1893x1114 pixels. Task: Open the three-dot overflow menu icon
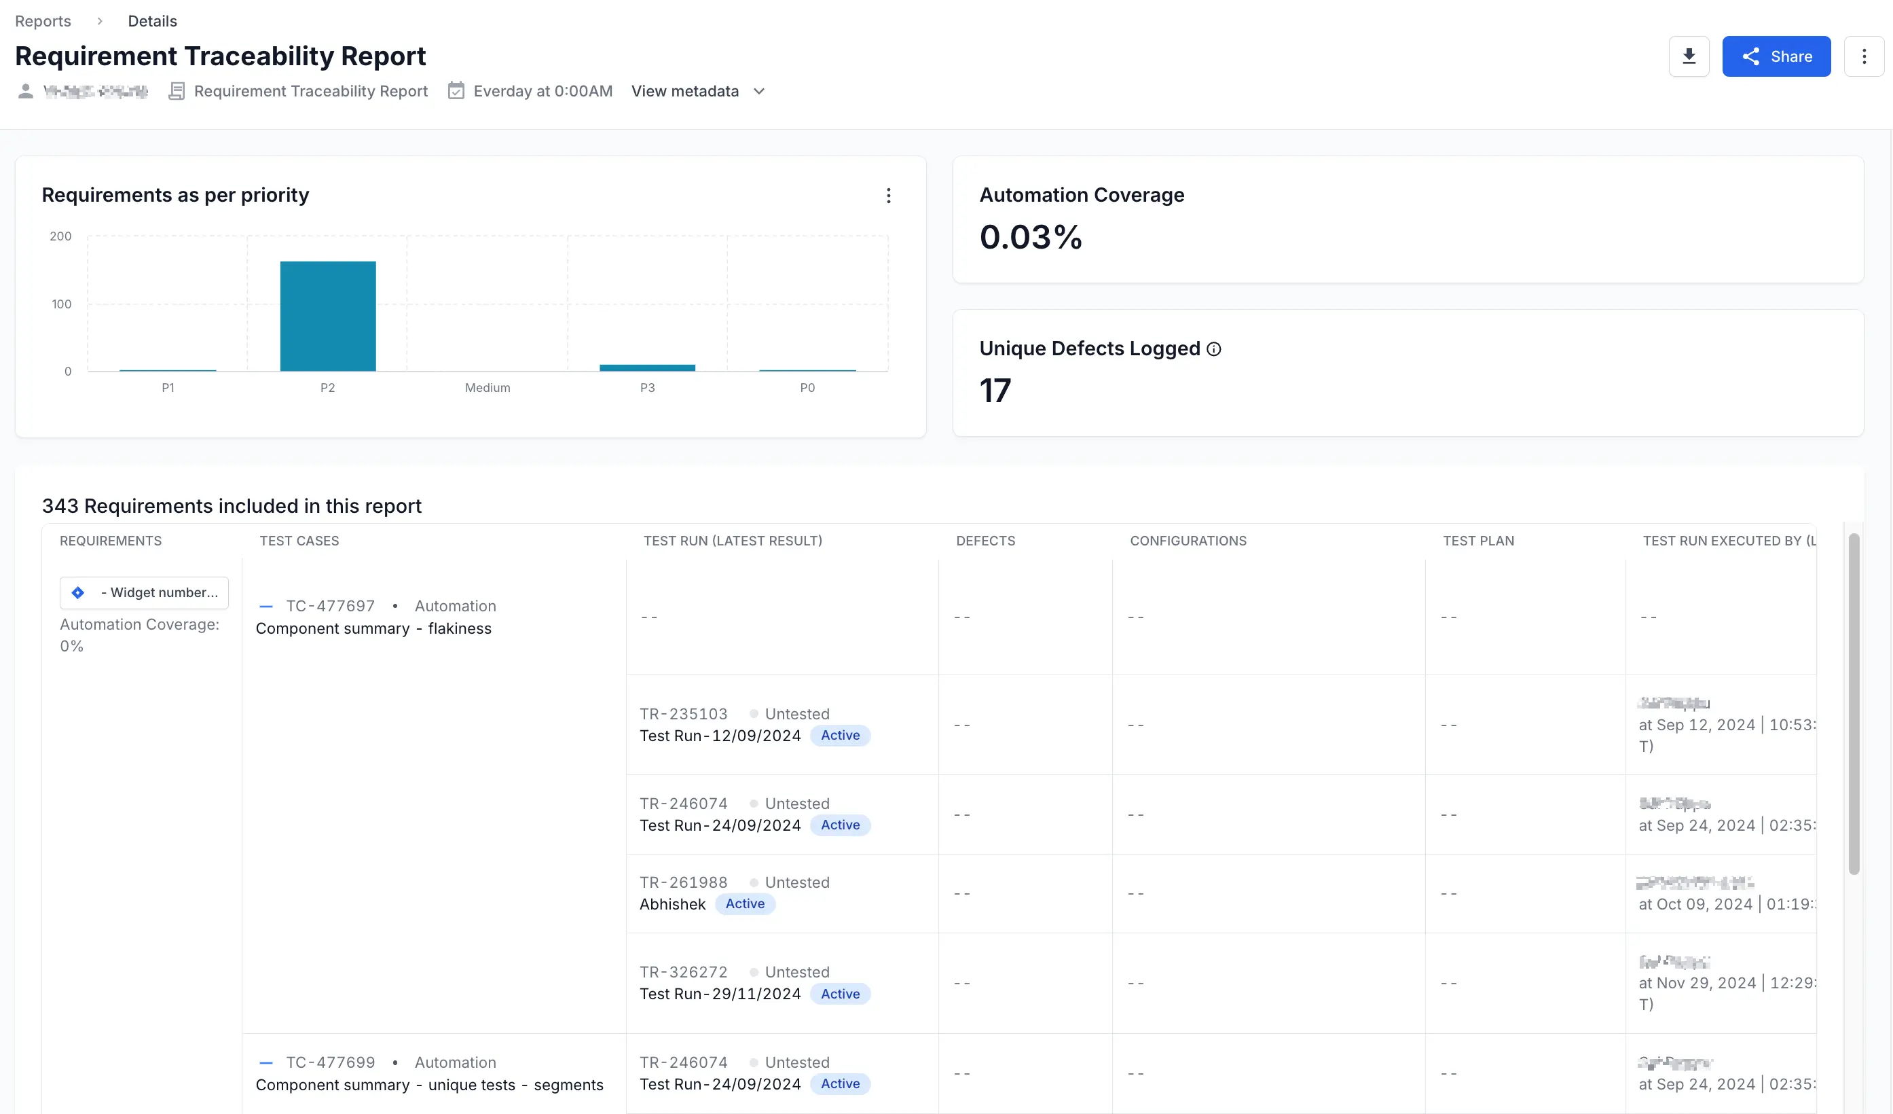pos(1865,56)
